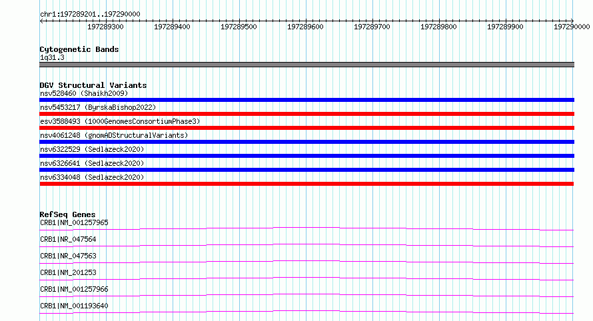The image size is (593, 321).
Task: Click the blue bar under nsv6326641
Action: [x=306, y=170]
